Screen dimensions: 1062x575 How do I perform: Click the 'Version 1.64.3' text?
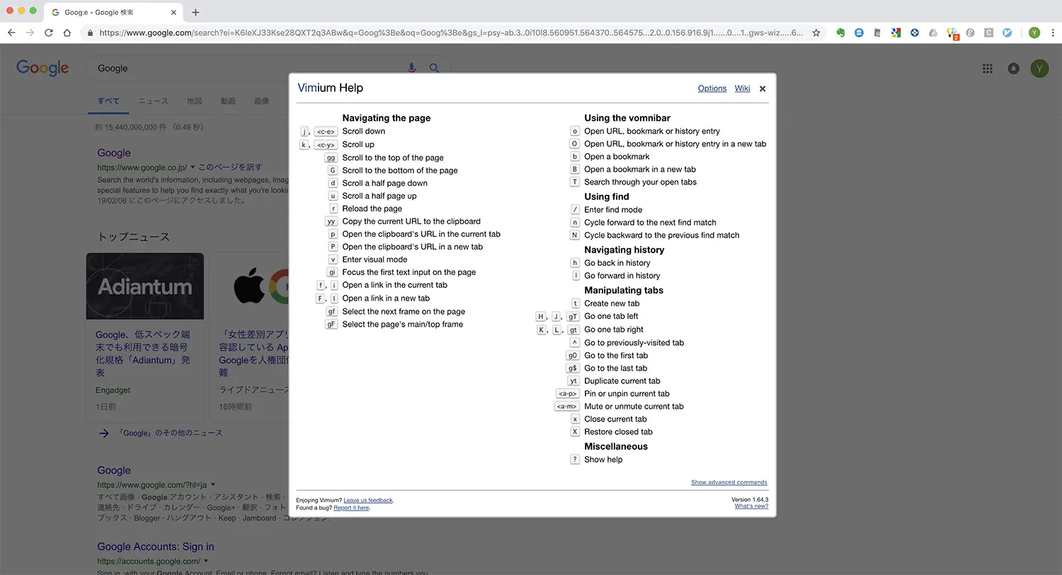pos(750,499)
